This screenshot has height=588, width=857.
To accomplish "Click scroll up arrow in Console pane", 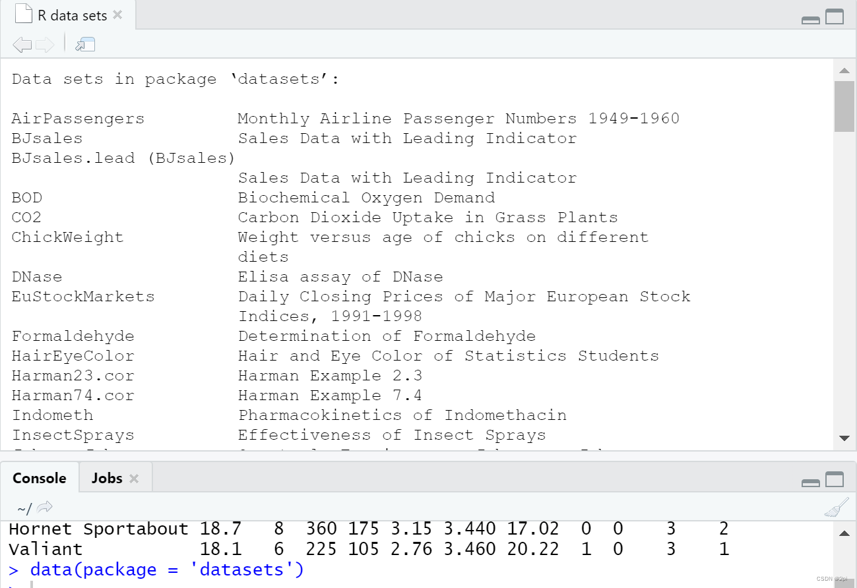I will coord(844,533).
